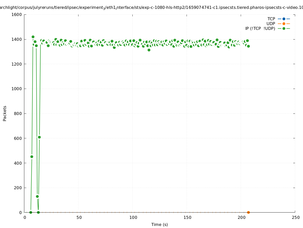Click the first green point at zero packets
Screen dimensions: 303x228
click(31, 212)
